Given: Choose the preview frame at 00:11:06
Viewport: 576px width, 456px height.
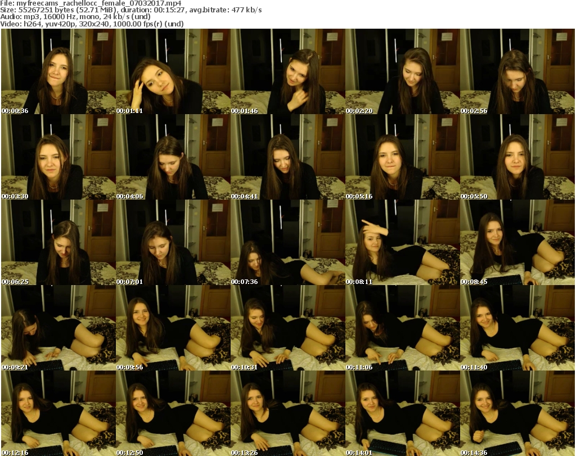Looking at the screenshot, I should tap(403, 328).
